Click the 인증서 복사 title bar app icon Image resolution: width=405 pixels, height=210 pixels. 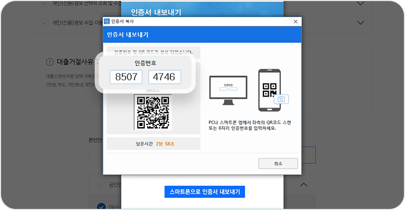tap(107, 22)
